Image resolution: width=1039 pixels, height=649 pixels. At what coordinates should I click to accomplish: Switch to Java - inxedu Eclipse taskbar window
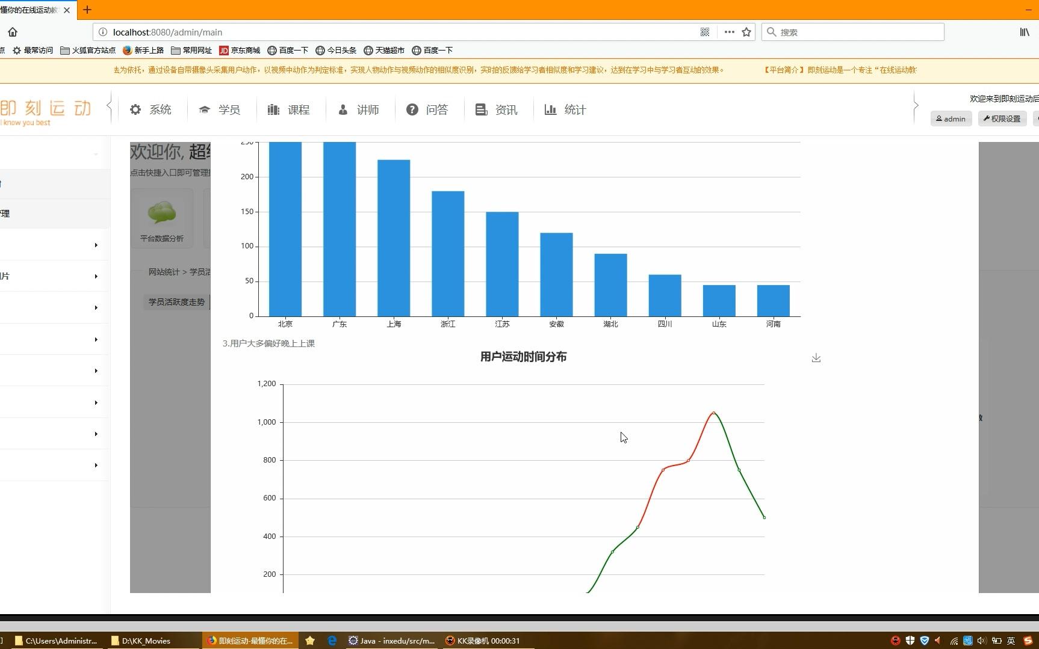392,641
